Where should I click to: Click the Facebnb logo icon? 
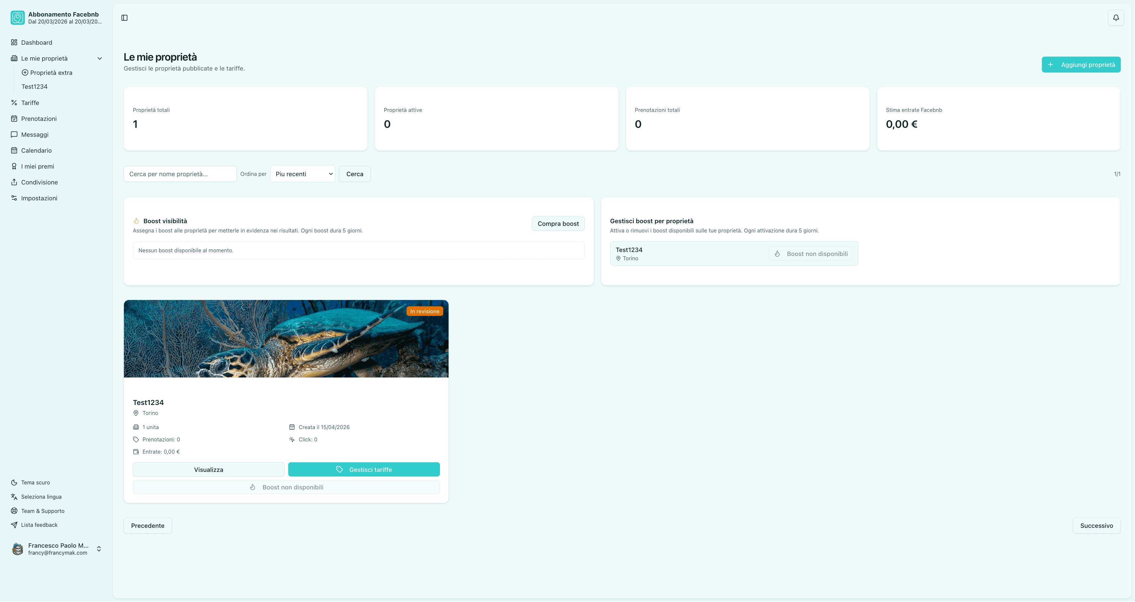[18, 18]
